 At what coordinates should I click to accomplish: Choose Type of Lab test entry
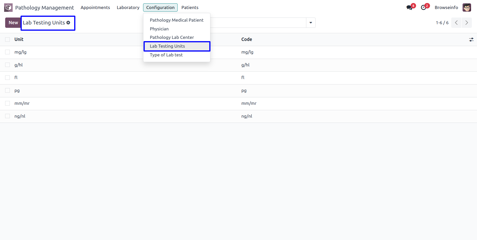[177, 55]
